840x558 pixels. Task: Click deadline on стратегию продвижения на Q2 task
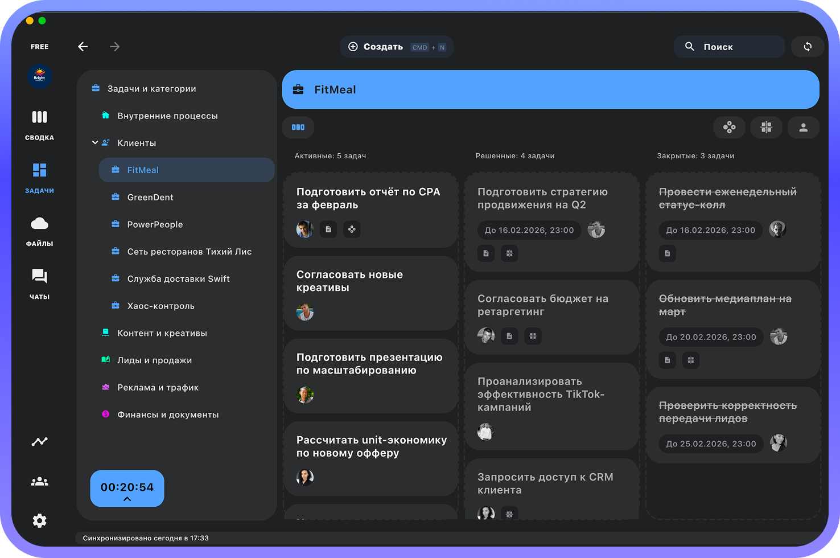529,230
